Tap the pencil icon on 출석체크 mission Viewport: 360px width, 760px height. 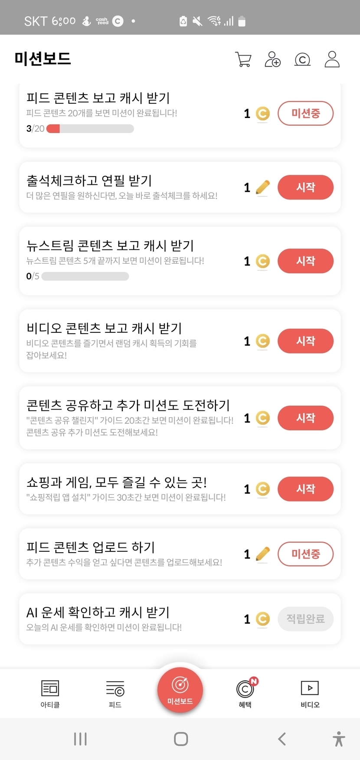(262, 187)
